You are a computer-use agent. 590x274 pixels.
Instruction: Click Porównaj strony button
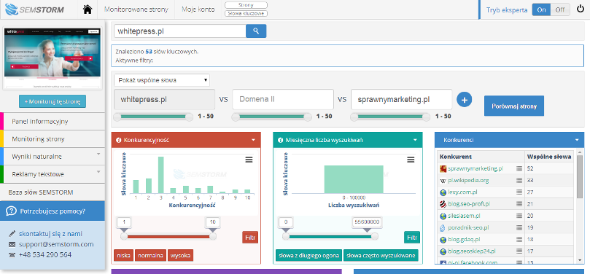point(514,106)
